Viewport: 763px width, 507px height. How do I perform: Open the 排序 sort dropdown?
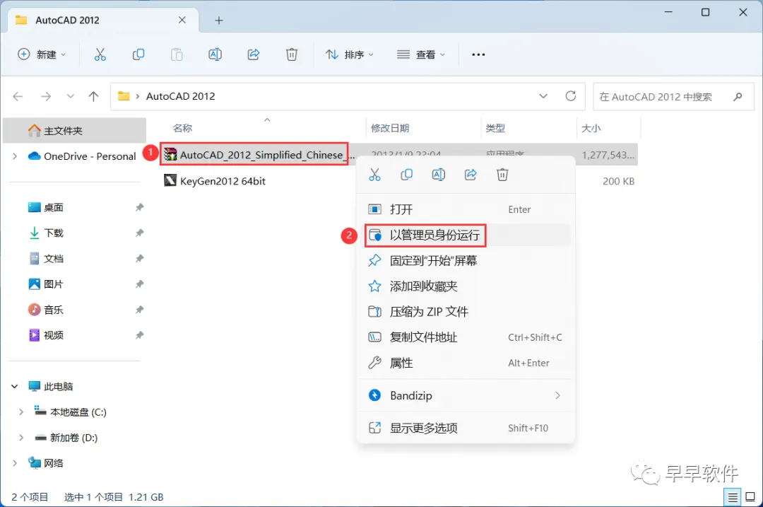tap(349, 54)
